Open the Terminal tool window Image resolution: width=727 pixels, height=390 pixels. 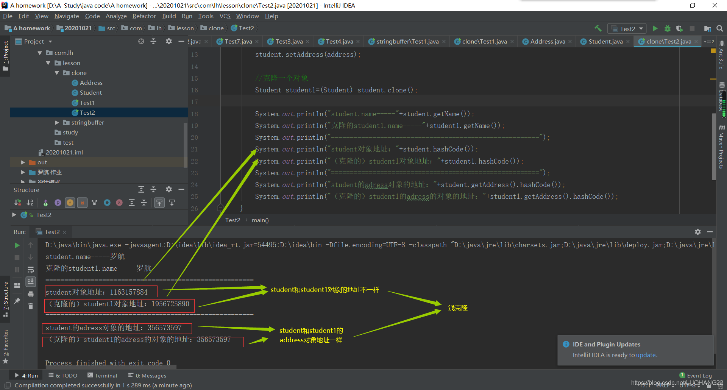[102, 376]
